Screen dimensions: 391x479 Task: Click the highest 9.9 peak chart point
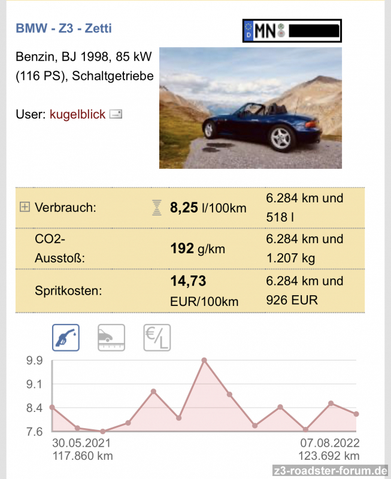coord(204,360)
